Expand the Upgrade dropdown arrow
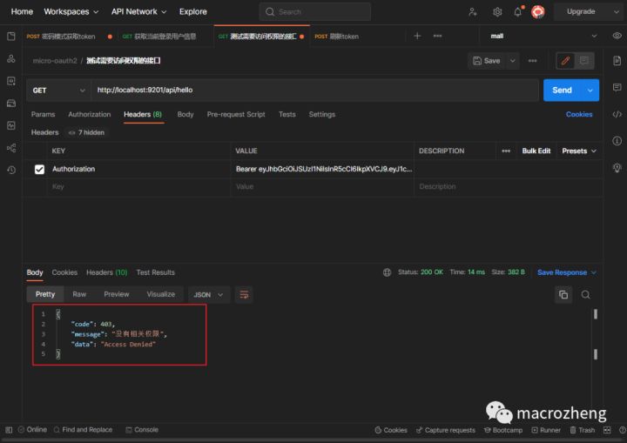 (616, 12)
